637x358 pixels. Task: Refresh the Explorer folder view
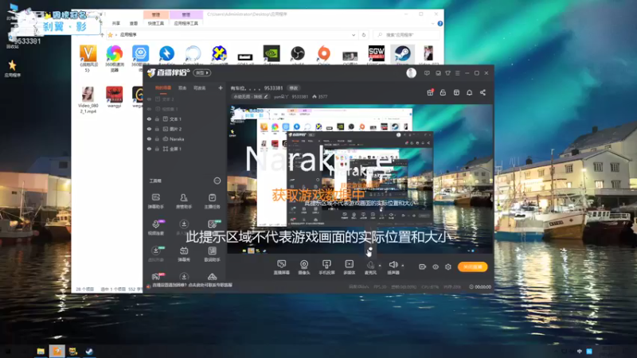pyautogui.click(x=364, y=35)
